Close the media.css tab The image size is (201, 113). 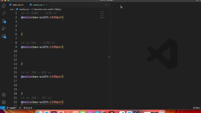pos(47,5)
